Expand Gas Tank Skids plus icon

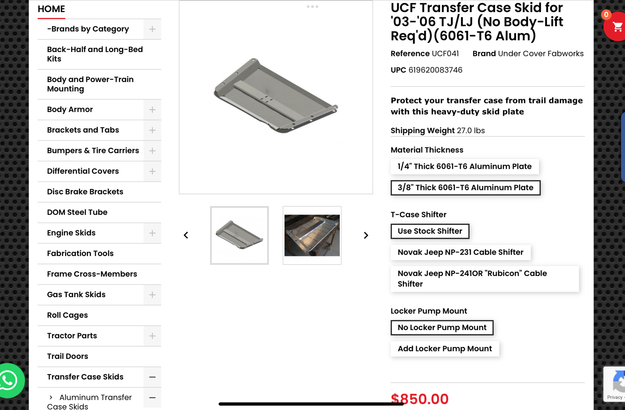click(x=152, y=295)
